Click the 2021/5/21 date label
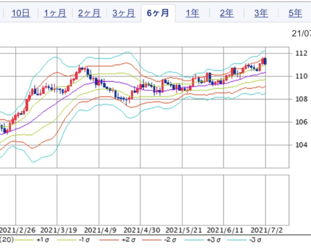 coord(184,230)
